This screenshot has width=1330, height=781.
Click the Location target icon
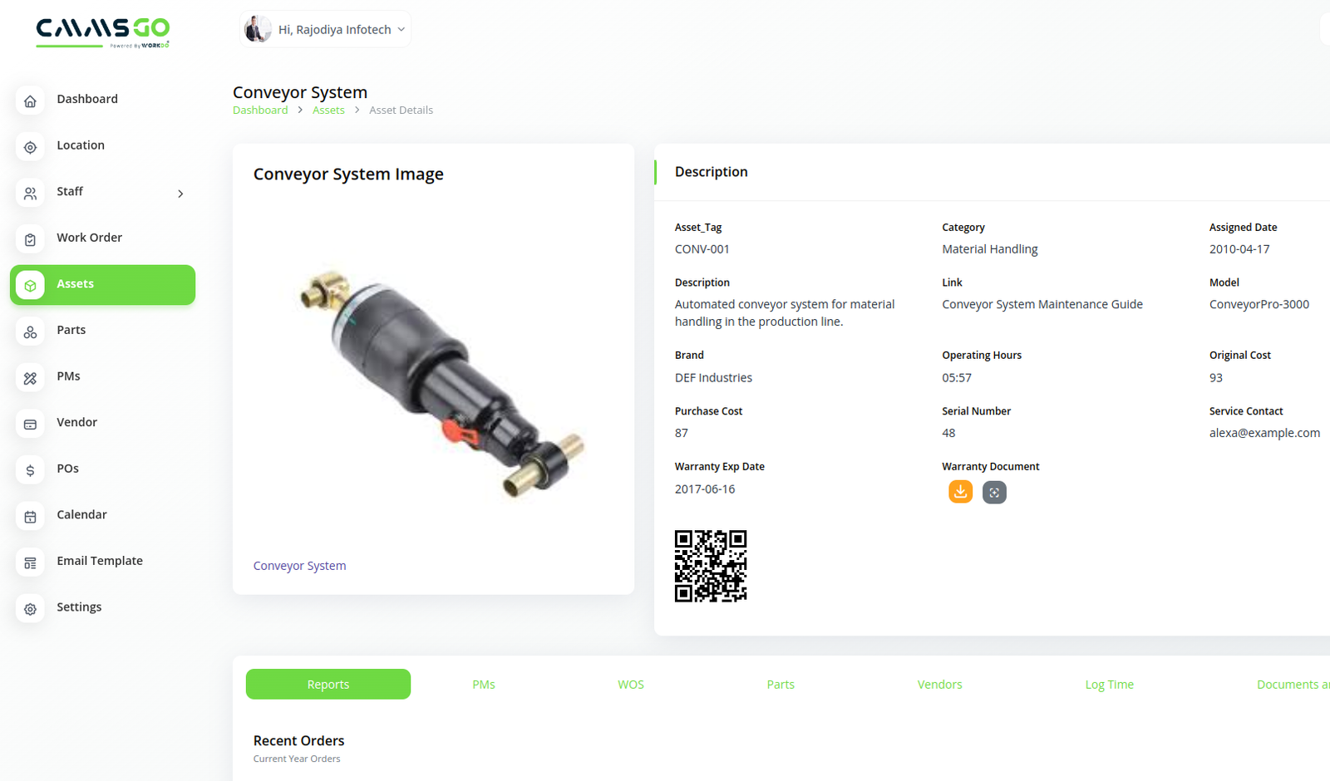point(30,147)
